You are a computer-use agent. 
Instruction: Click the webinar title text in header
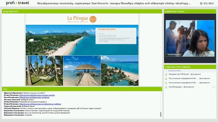pos(114,3)
